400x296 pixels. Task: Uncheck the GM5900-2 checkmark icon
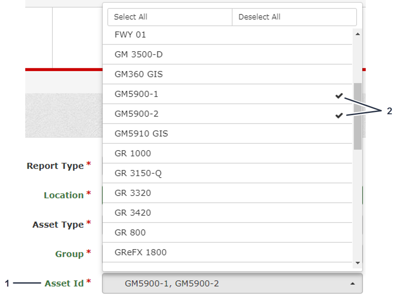(x=339, y=115)
